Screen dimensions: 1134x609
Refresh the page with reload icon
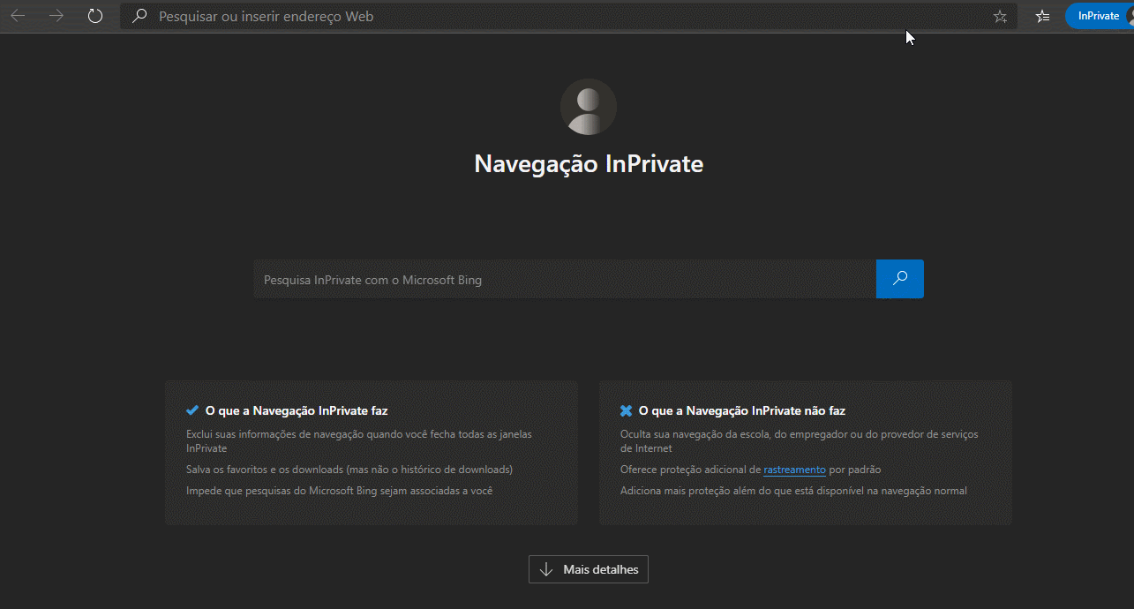pyautogui.click(x=95, y=16)
